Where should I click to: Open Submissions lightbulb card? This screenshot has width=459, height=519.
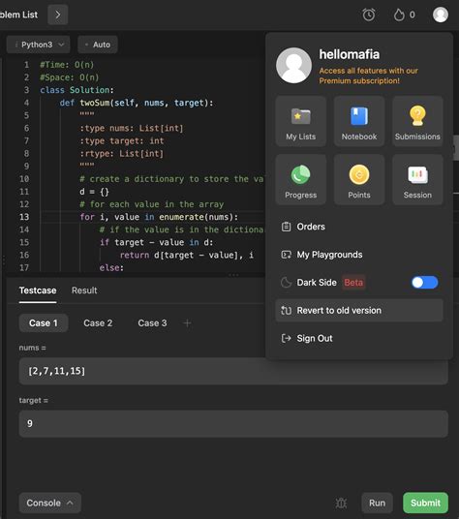pyautogui.click(x=417, y=121)
